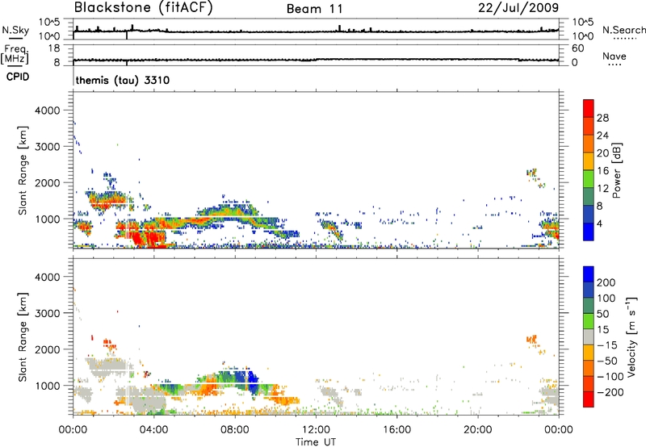
Task: Select the "Beam 11" header label
Action: pyautogui.click(x=315, y=9)
